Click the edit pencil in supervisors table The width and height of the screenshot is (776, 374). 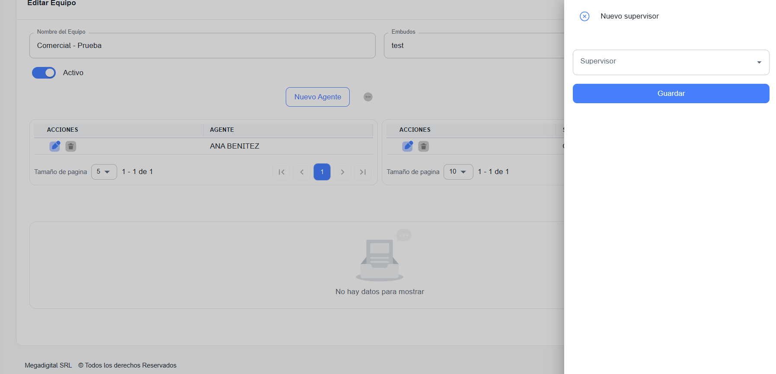407,146
